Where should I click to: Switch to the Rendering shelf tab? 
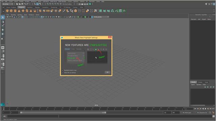click(x=54, y=7)
